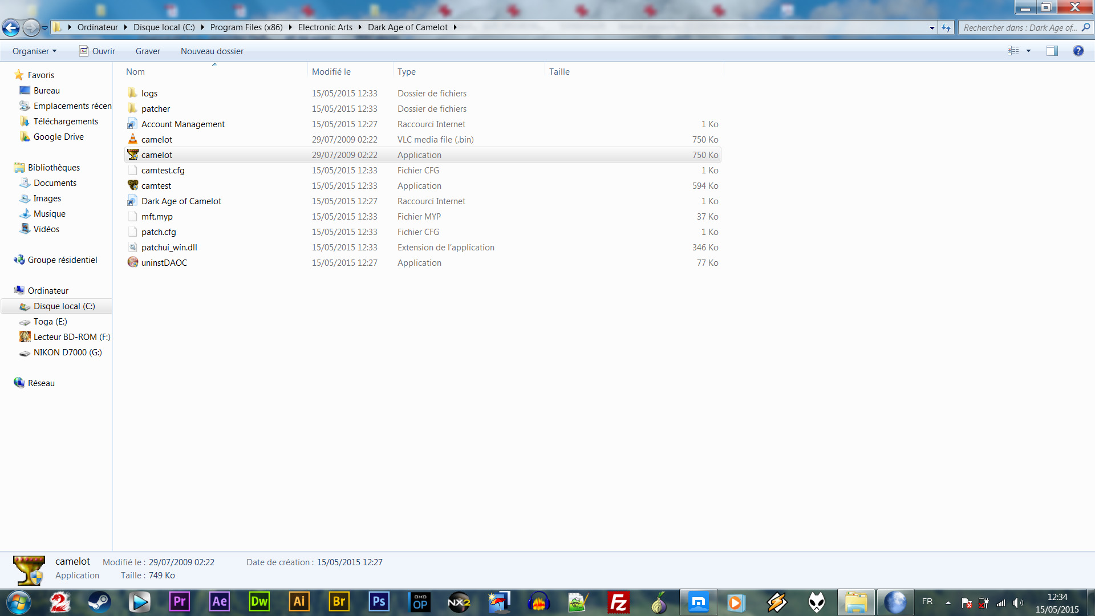
Task: Open the Images library
Action: click(x=47, y=198)
